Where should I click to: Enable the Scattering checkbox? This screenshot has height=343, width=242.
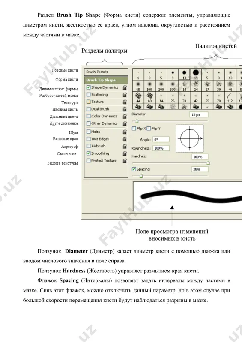[x=88, y=94]
